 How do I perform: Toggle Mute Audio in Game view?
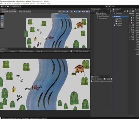tap(74, 51)
